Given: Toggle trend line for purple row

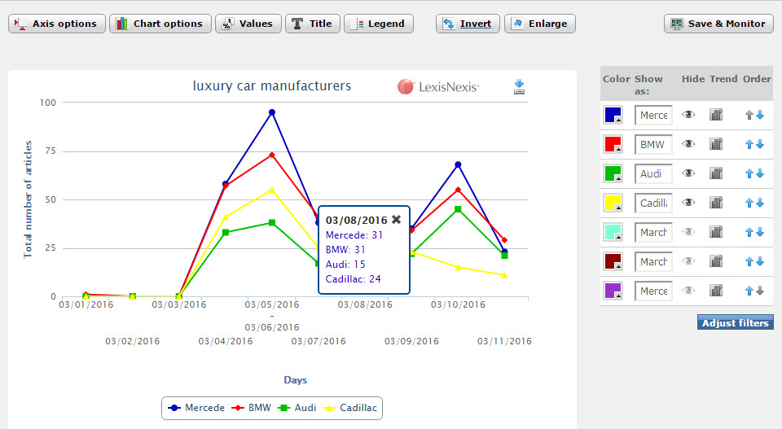Looking at the screenshot, I should coord(716,291).
